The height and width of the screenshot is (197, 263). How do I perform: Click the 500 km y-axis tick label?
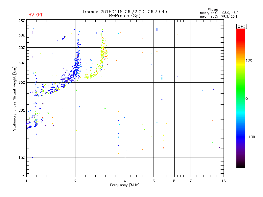click(x=22, y=48)
